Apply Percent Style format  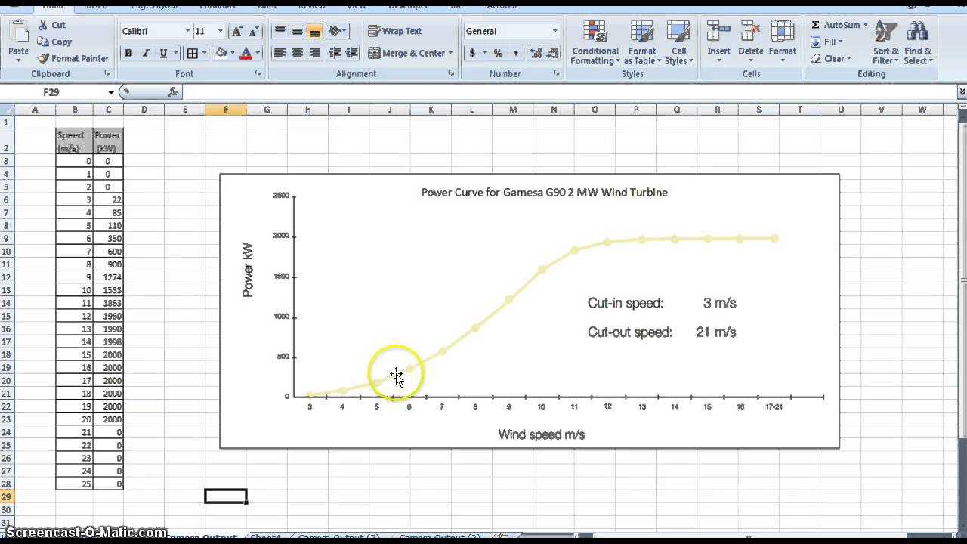(x=498, y=53)
